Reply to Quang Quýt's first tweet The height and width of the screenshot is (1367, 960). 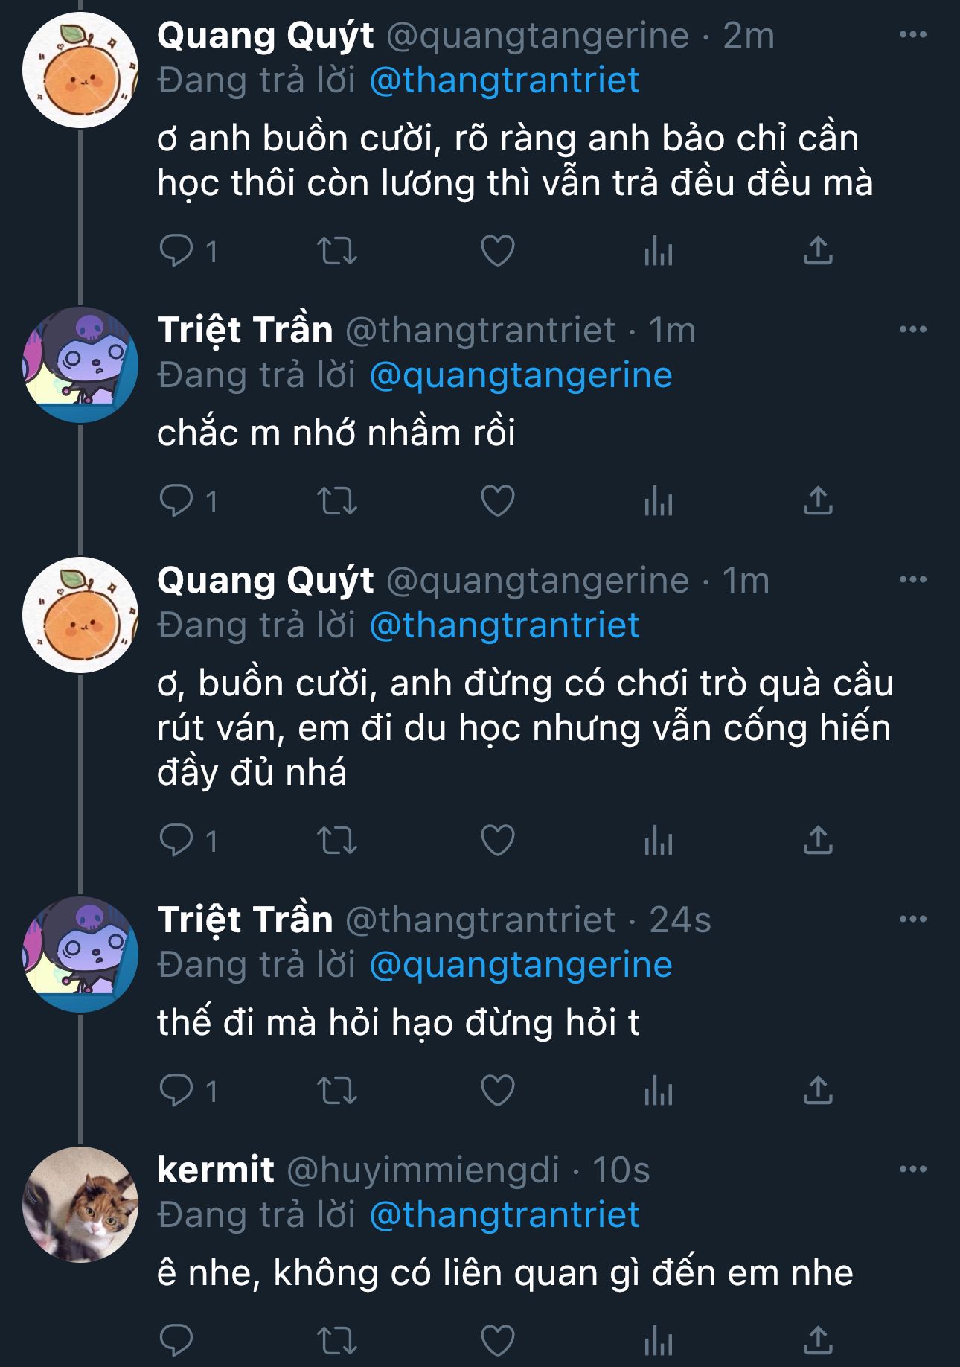(177, 250)
